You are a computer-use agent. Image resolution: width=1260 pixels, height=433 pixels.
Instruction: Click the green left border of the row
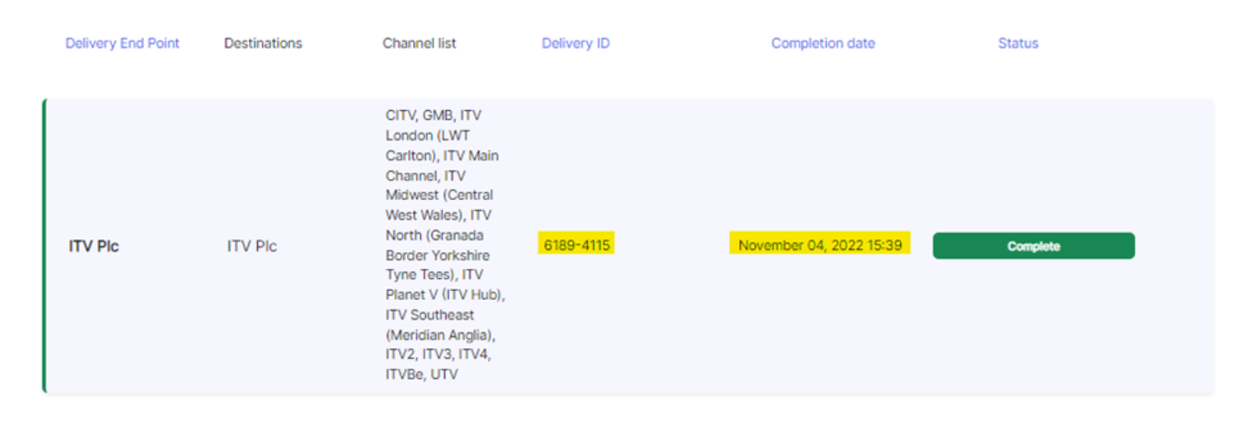point(44,246)
